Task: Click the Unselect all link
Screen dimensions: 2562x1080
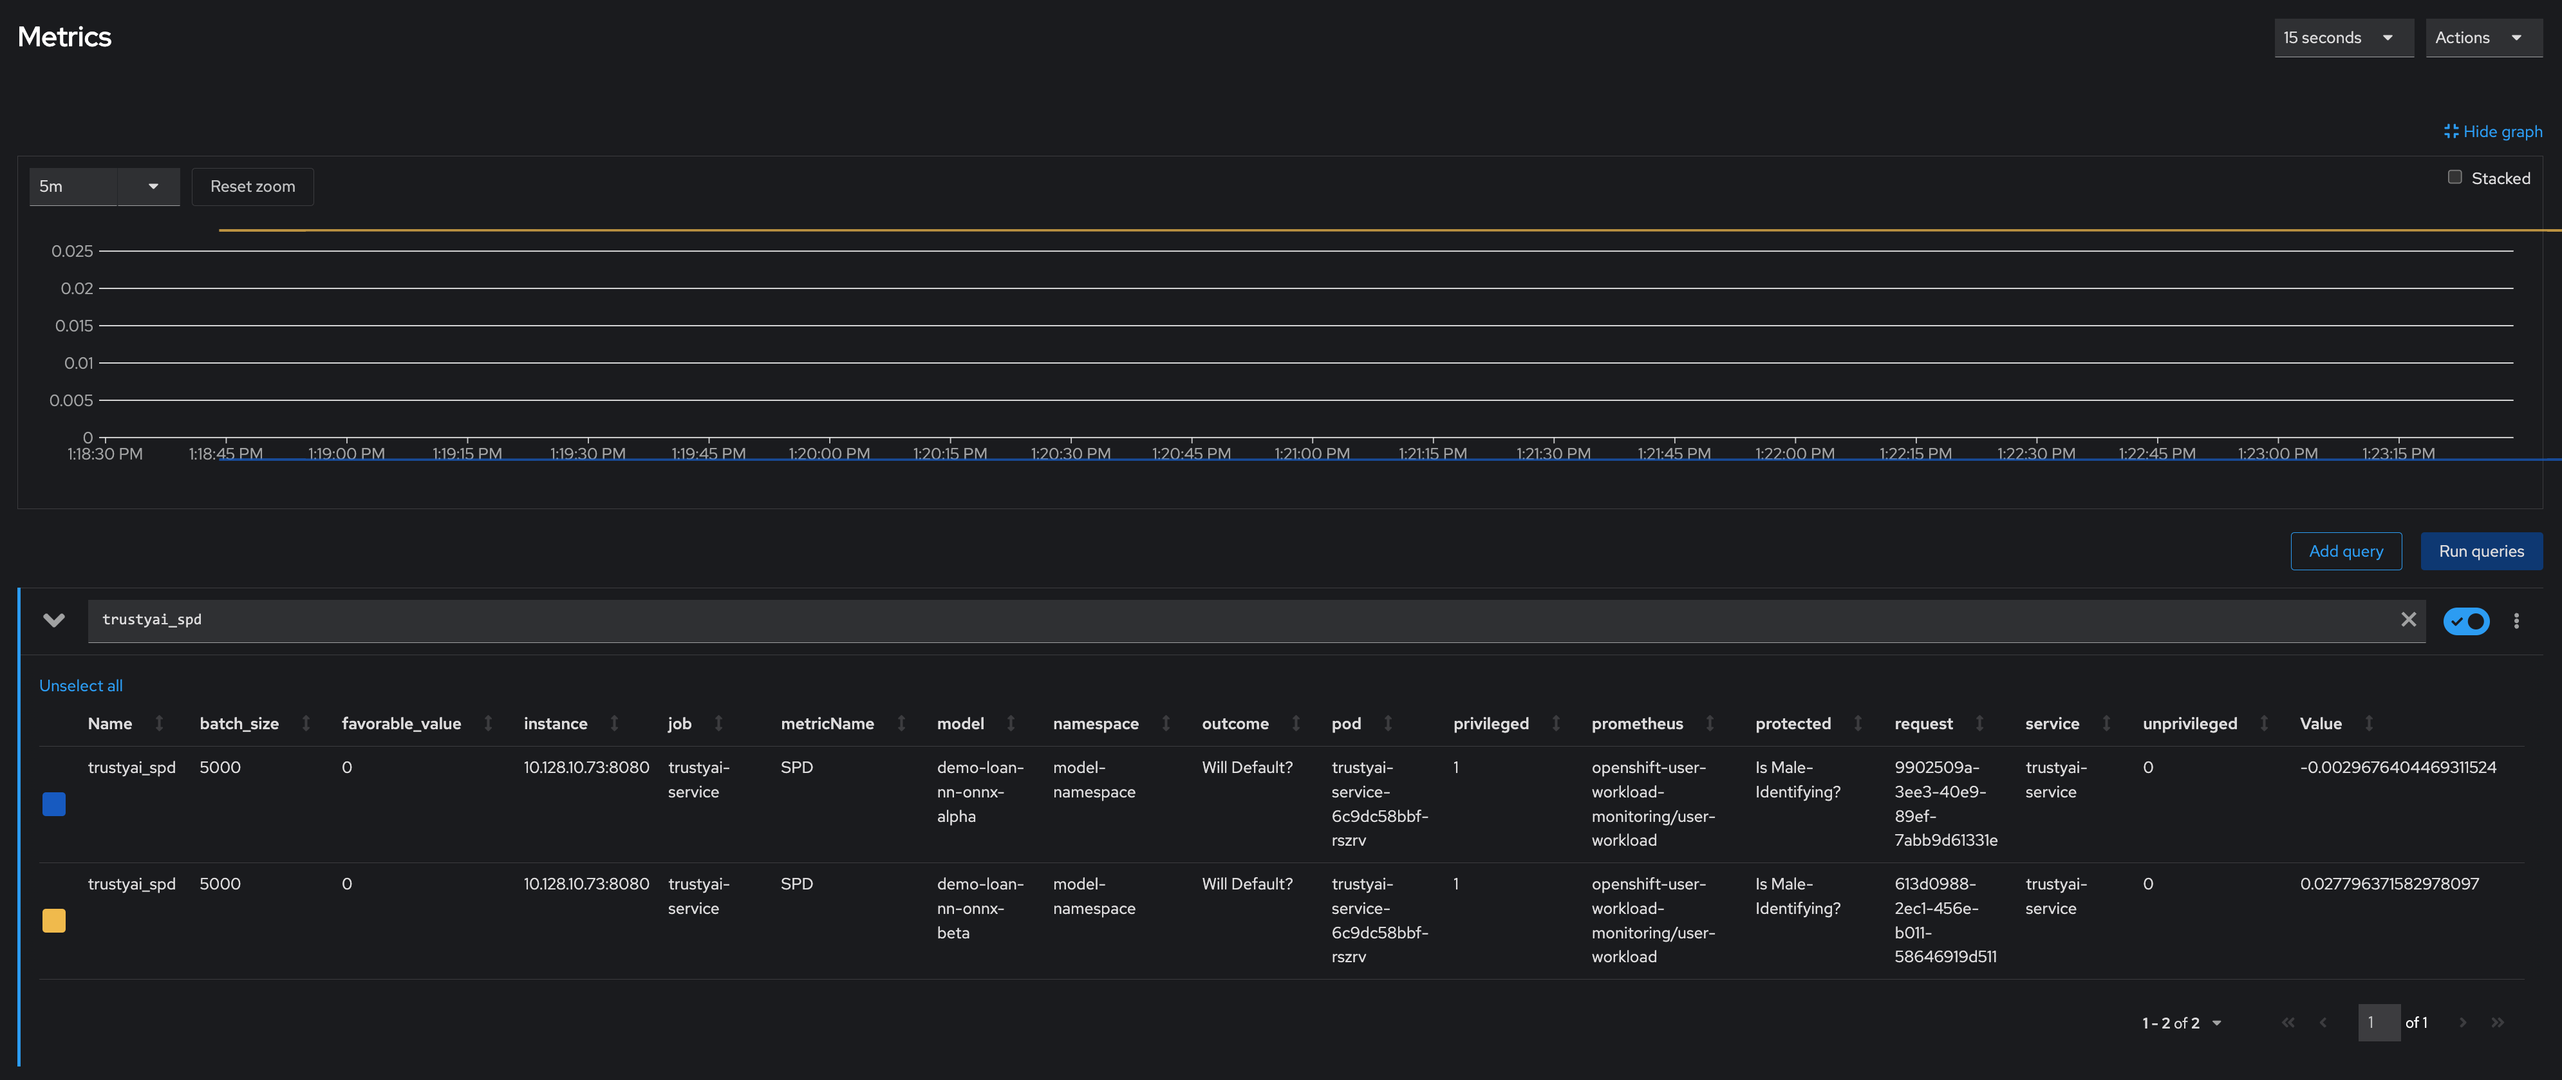Action: tap(80, 685)
